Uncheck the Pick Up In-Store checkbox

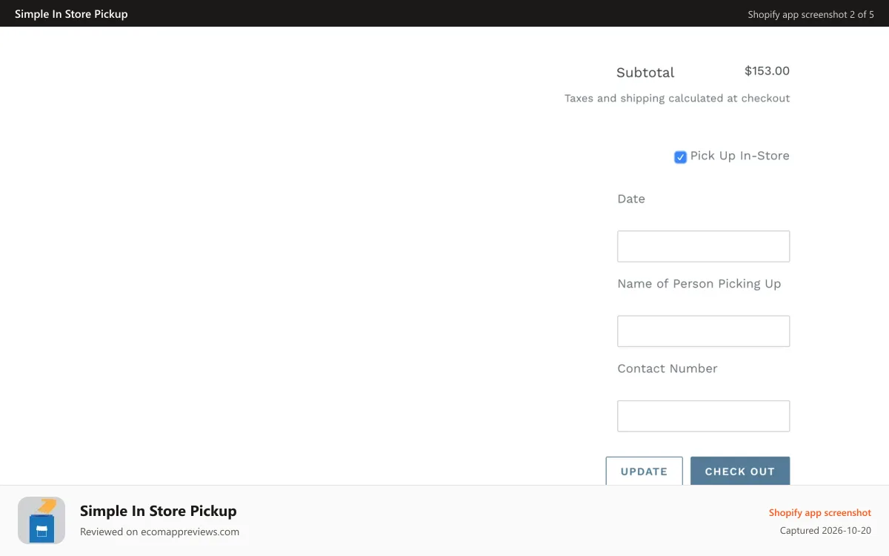(x=680, y=157)
